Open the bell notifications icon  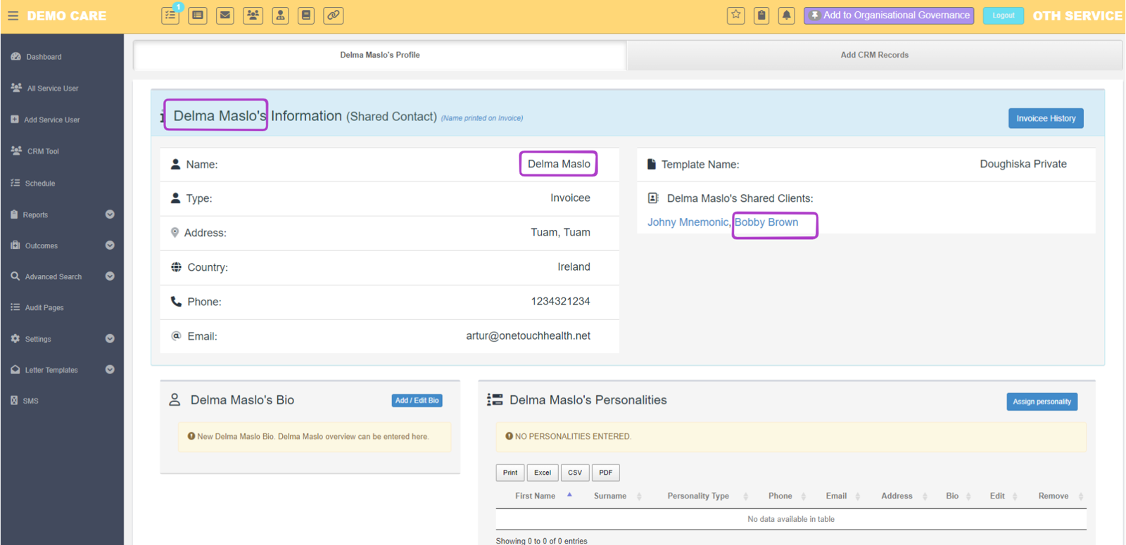coord(787,15)
